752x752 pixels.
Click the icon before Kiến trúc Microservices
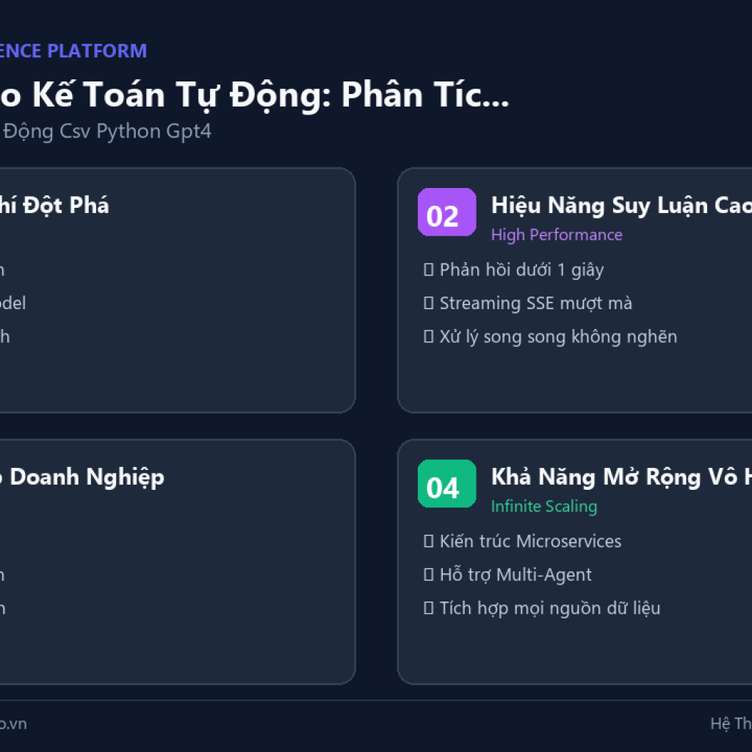tap(428, 541)
